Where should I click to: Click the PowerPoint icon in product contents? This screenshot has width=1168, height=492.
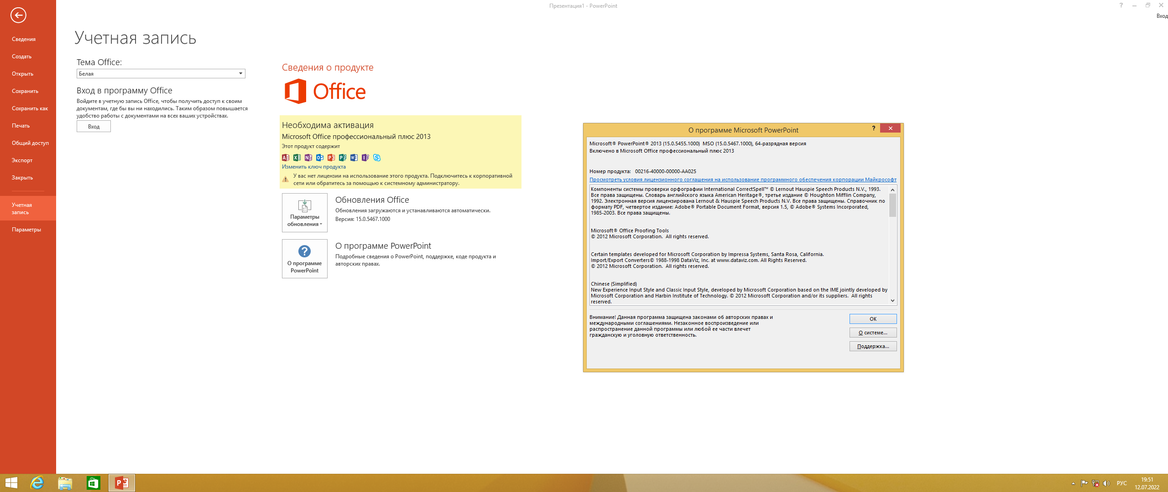[331, 158]
